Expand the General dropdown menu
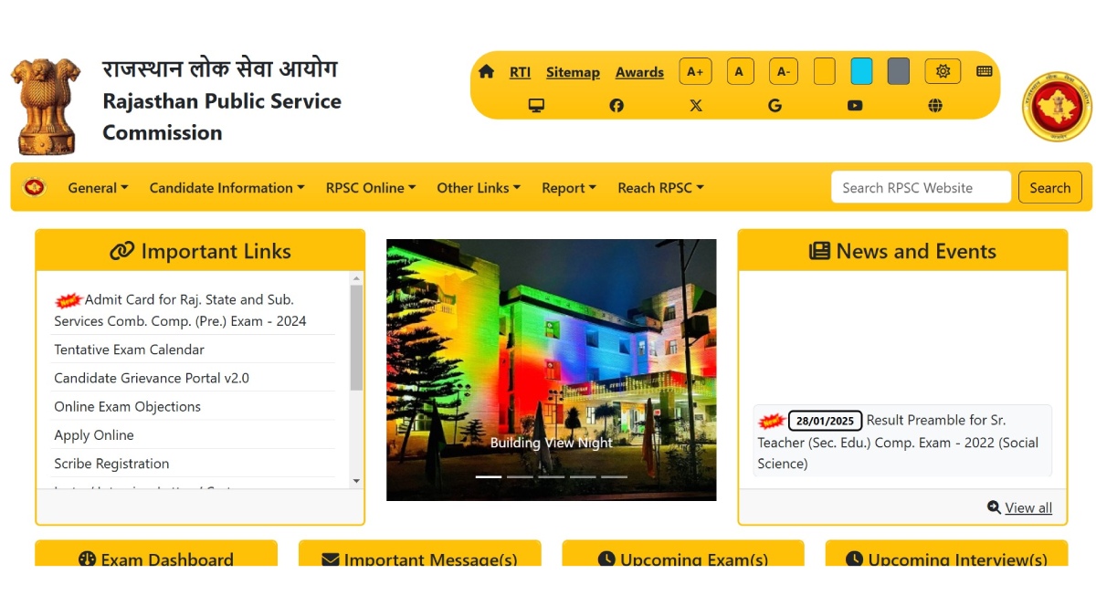The image size is (1096, 616). click(98, 188)
